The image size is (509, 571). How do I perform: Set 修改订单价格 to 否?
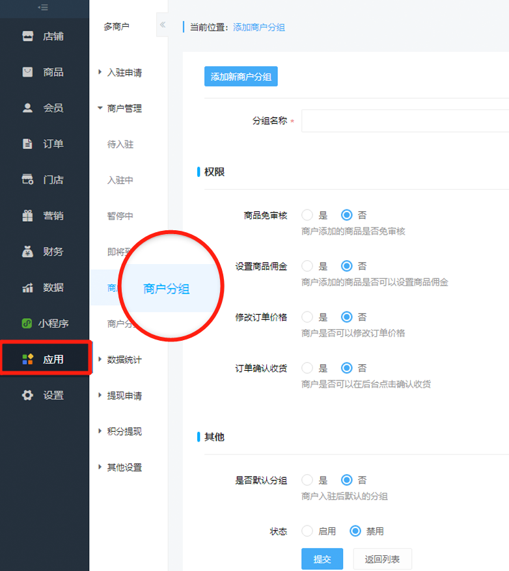coord(347,317)
